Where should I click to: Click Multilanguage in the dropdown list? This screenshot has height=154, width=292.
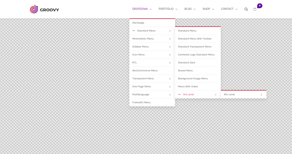click(x=140, y=94)
